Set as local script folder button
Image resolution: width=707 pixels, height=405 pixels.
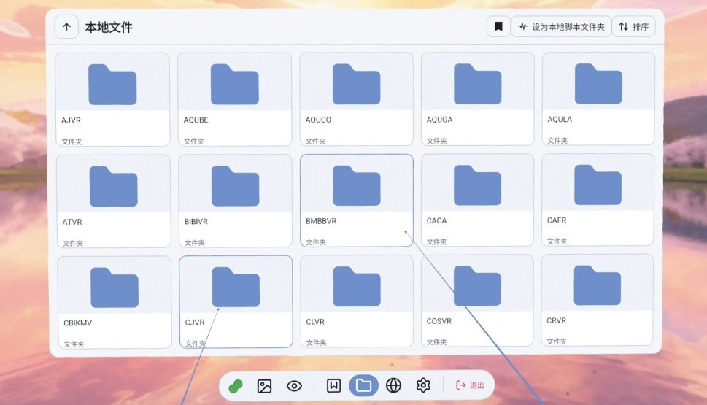click(561, 26)
